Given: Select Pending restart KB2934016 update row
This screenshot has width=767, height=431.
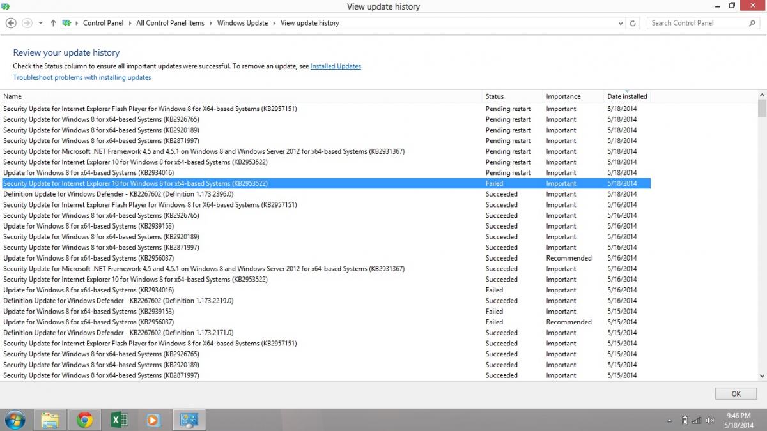Looking at the screenshot, I should 325,172.
